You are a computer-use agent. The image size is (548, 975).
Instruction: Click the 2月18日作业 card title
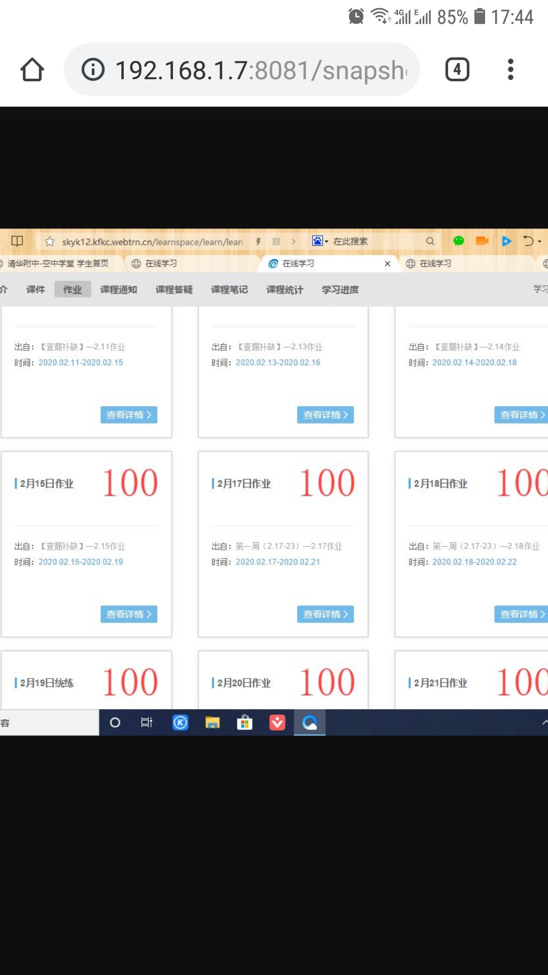click(440, 483)
